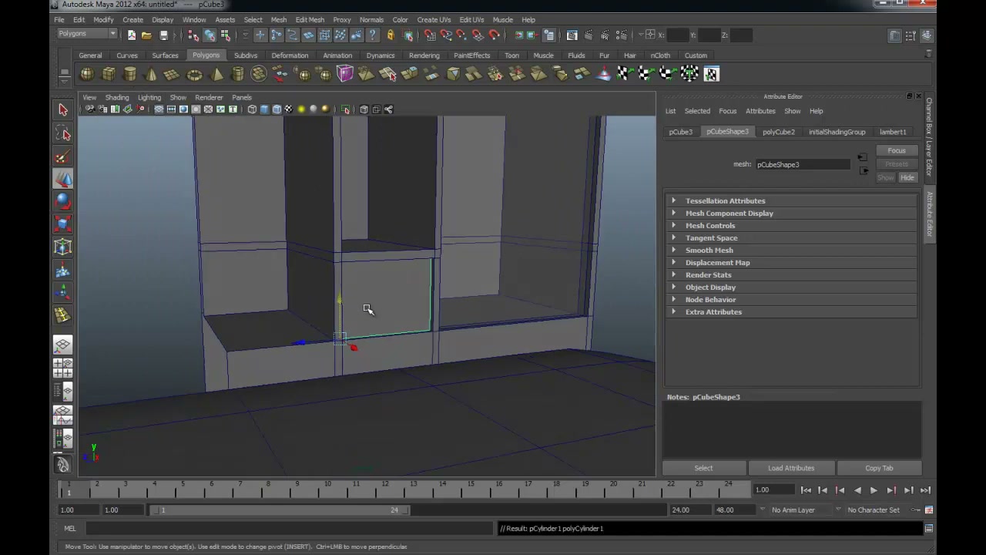Activate the Rotate tool in toolbox

click(x=63, y=202)
